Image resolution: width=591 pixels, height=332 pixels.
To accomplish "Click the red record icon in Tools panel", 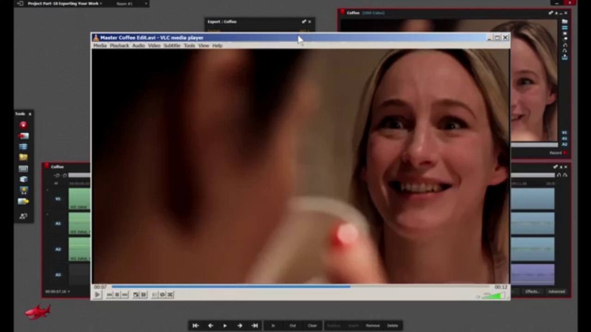I will coord(23,125).
